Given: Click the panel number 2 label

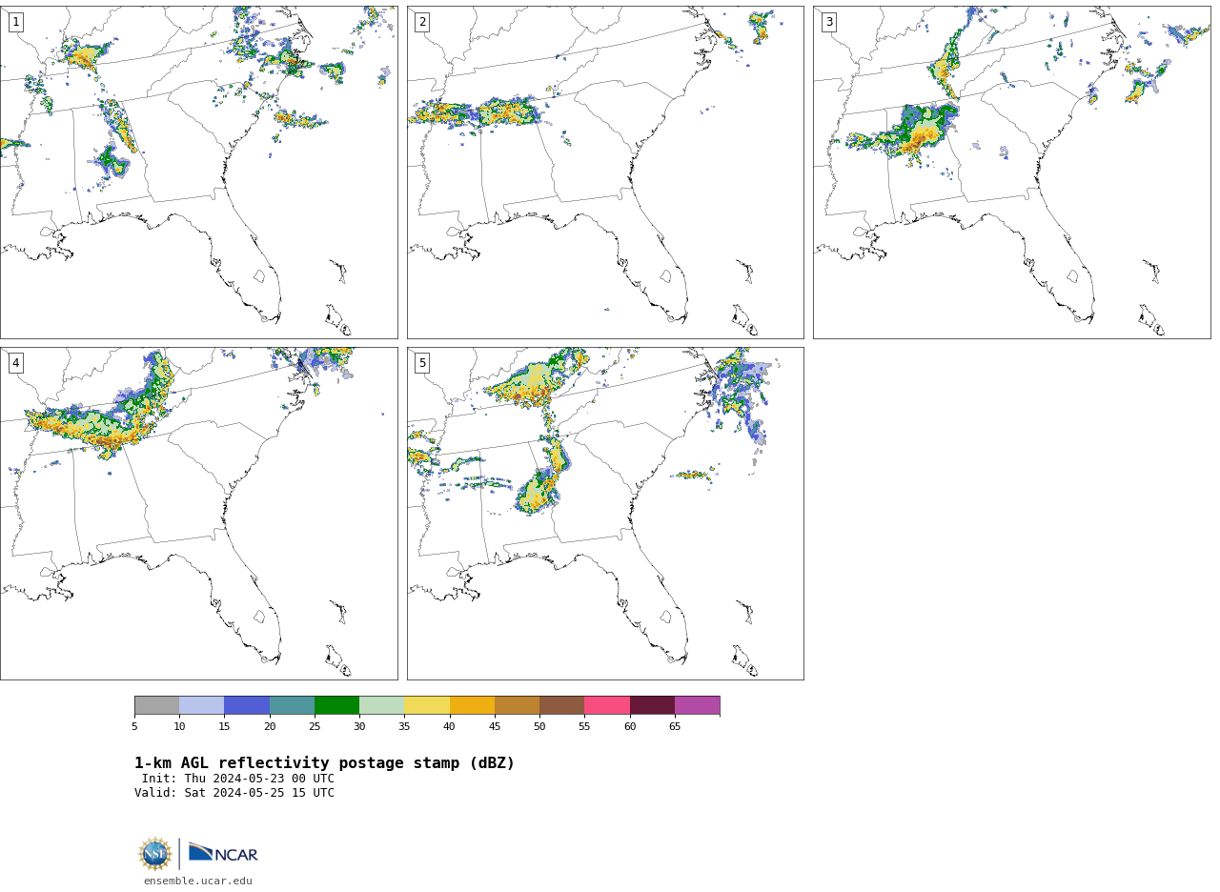Looking at the screenshot, I should point(422,22).
